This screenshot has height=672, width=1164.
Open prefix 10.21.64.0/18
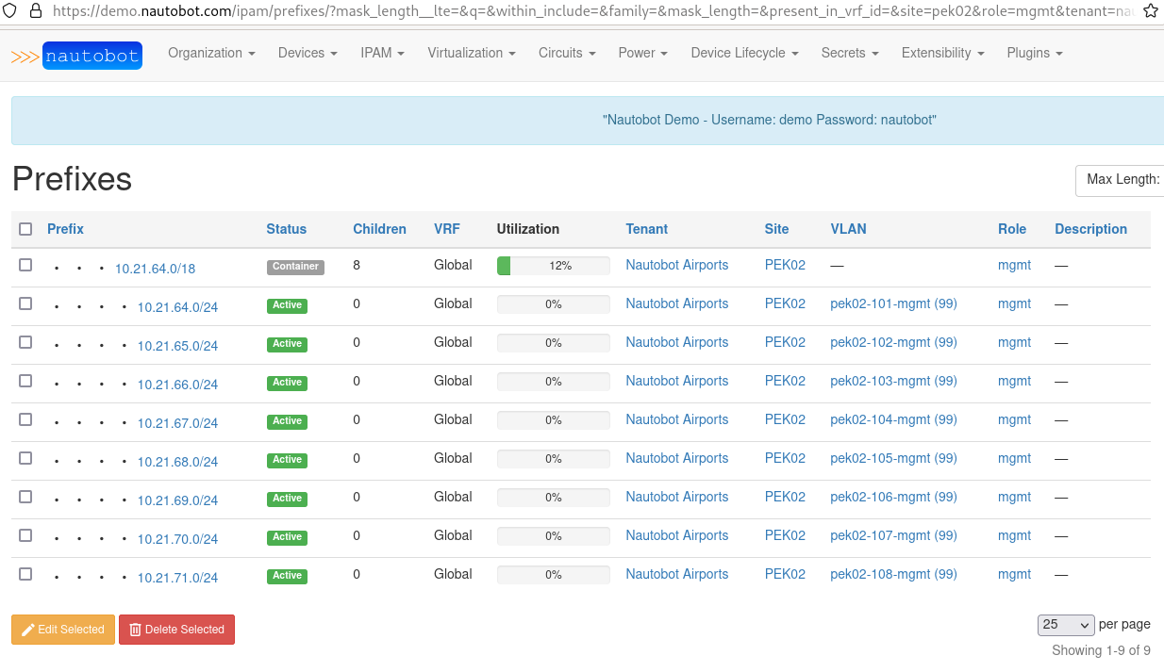pos(155,269)
